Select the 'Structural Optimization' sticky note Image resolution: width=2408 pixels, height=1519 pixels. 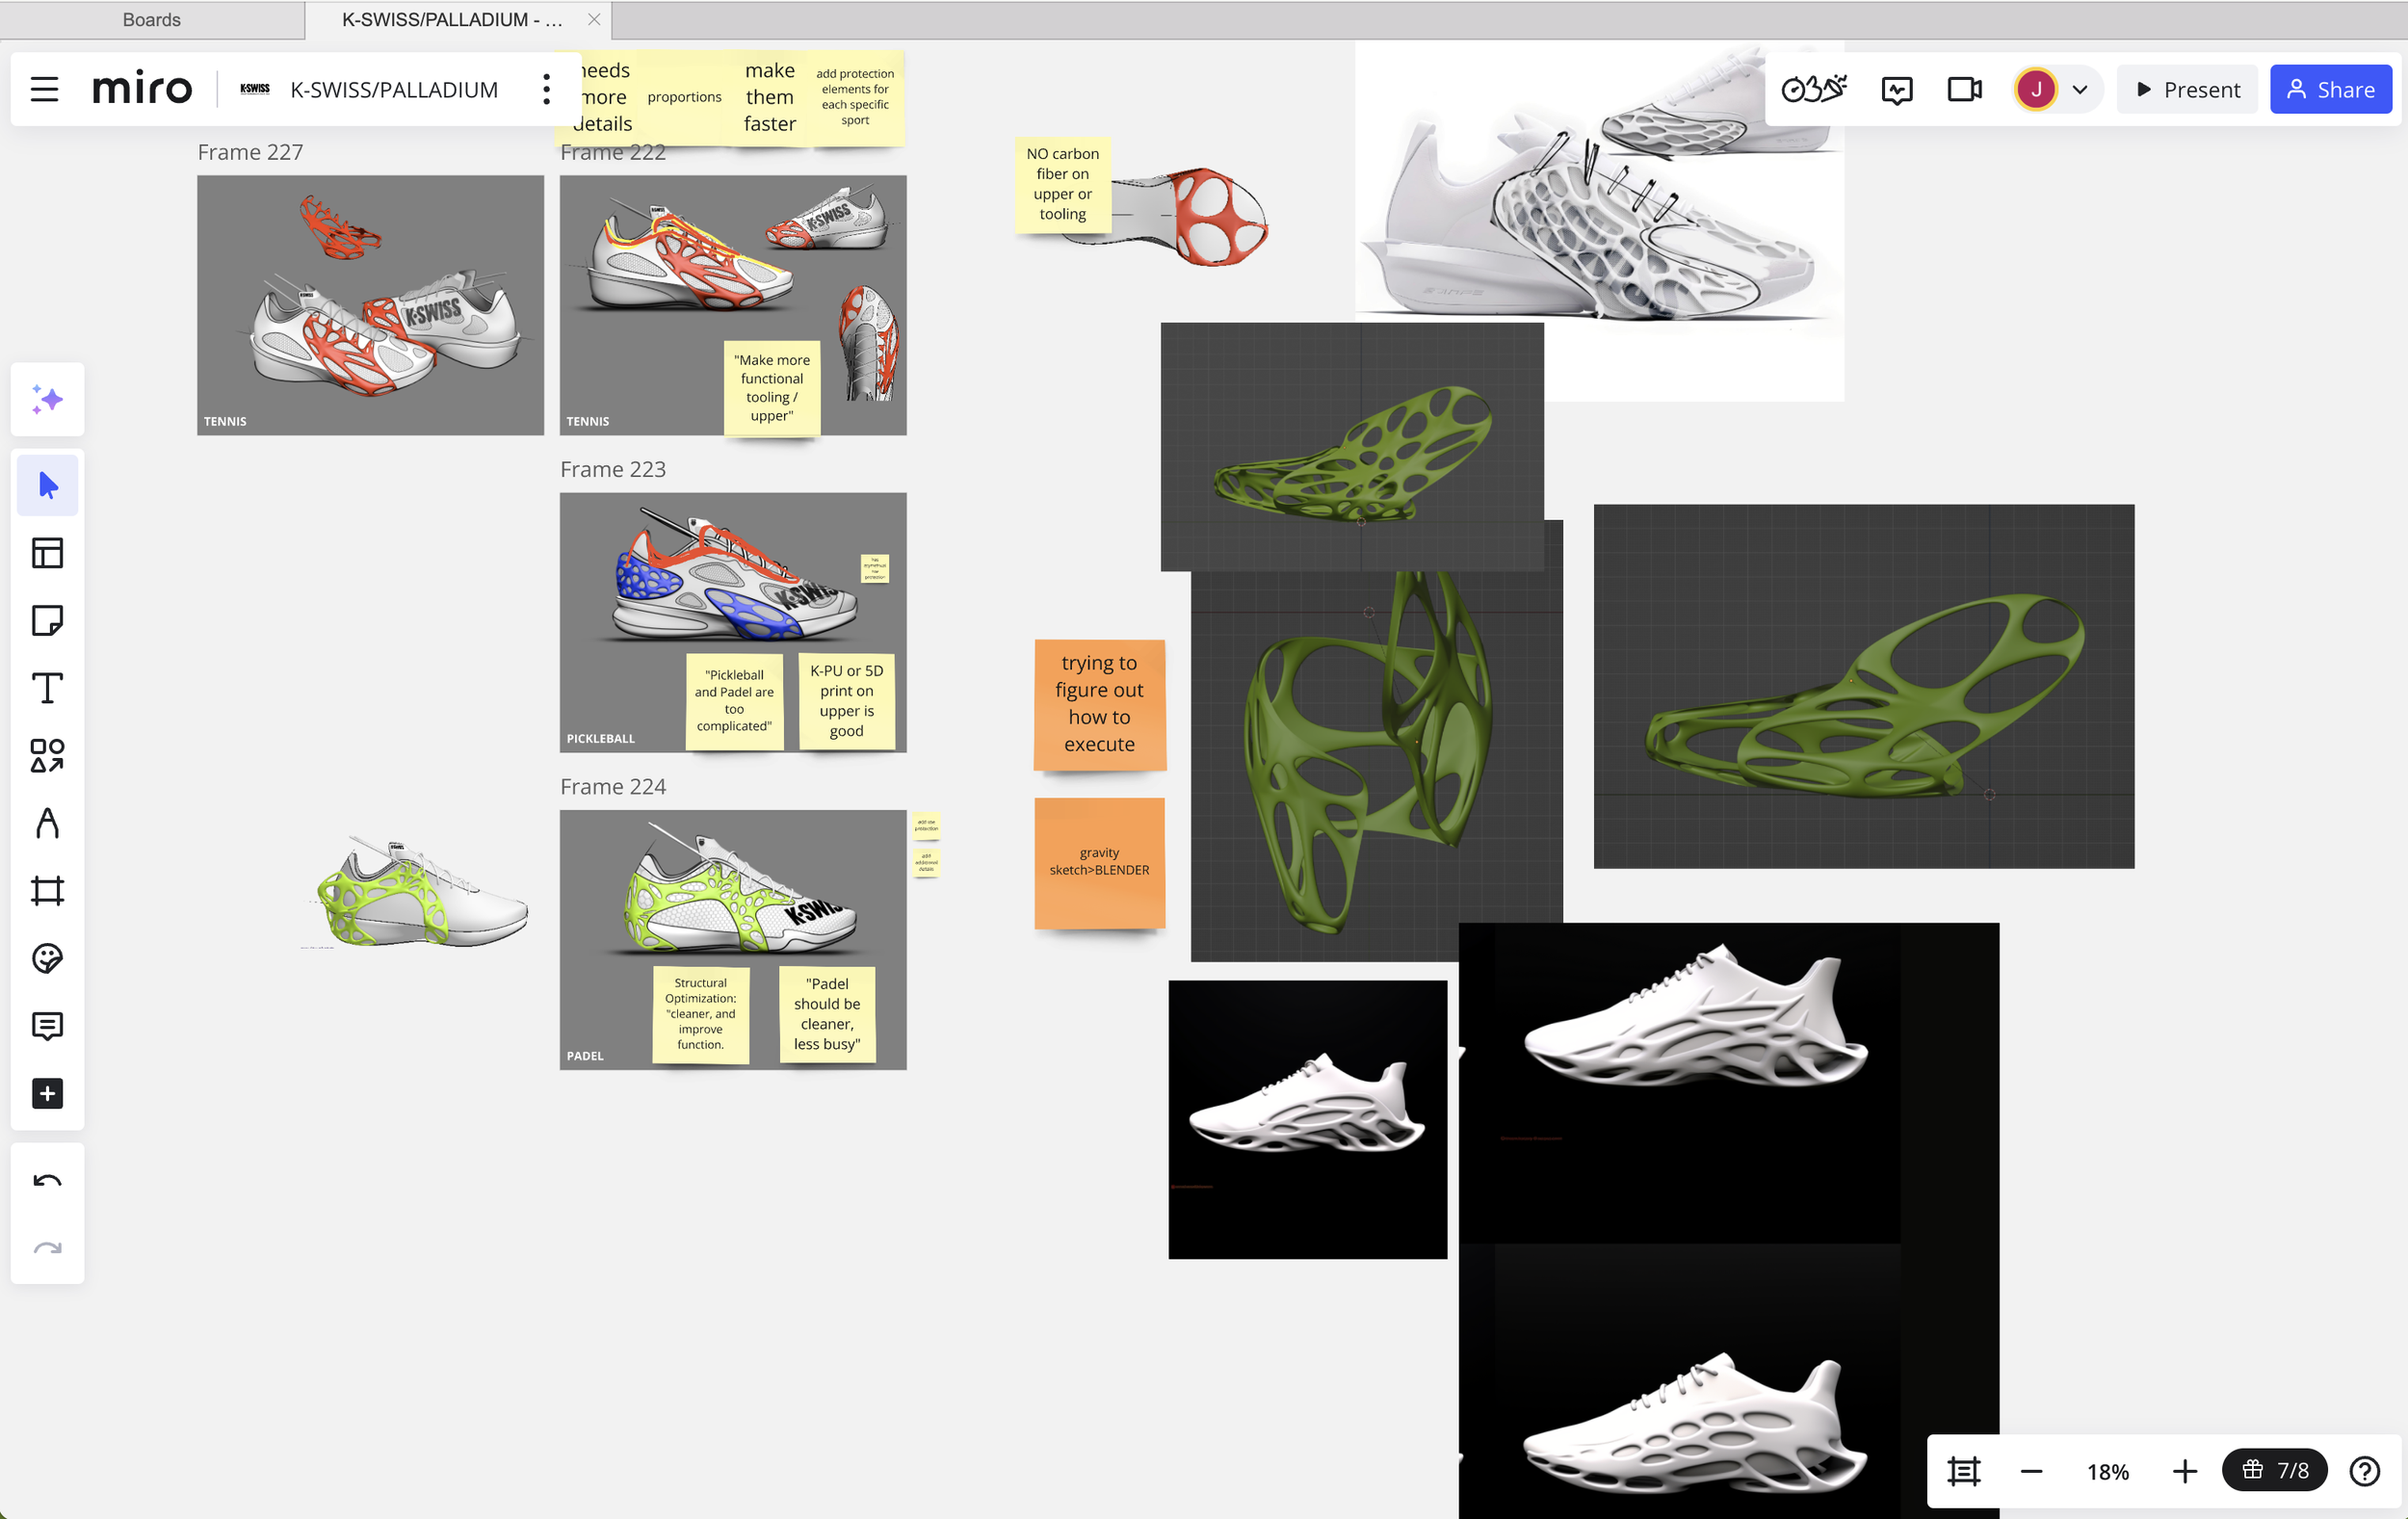700,1014
